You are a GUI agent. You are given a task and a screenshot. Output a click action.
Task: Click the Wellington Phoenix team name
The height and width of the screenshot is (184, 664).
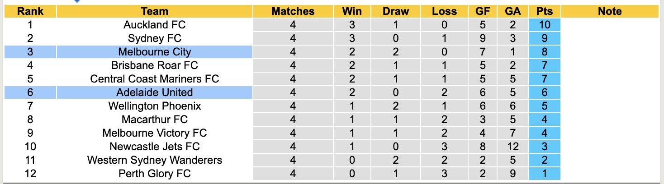click(x=154, y=106)
